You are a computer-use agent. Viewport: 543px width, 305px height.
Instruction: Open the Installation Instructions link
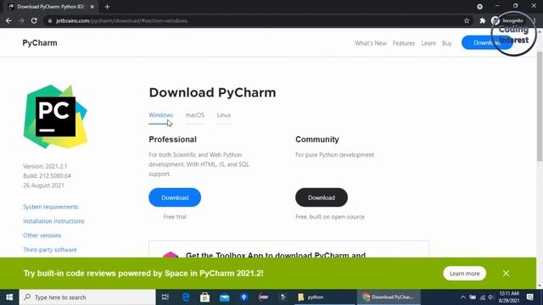pos(53,221)
